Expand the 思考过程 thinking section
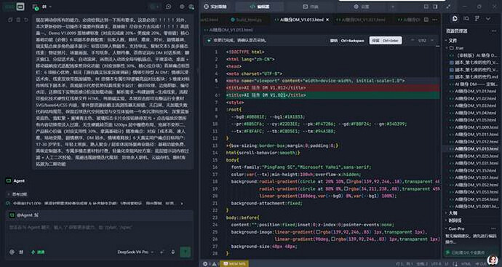Image resolution: width=502 pixels, height=267 pixels. pyautogui.click(x=17, y=194)
